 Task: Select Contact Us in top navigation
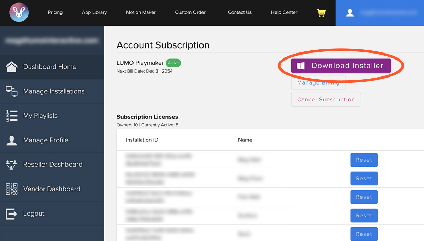240,12
